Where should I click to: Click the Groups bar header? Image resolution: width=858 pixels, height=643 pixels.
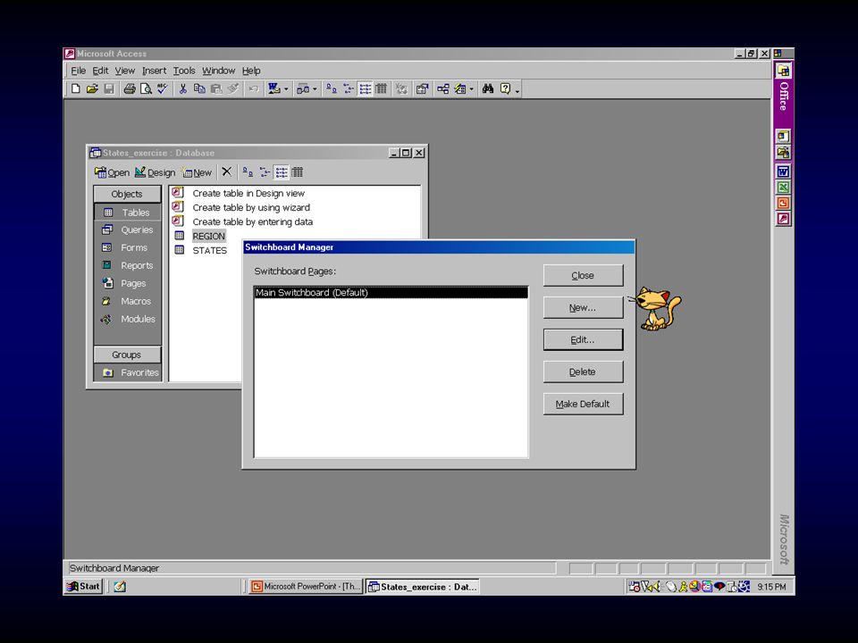(x=128, y=355)
